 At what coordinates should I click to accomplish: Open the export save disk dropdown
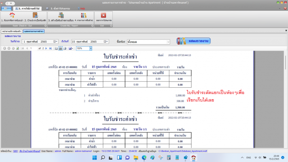71,49
